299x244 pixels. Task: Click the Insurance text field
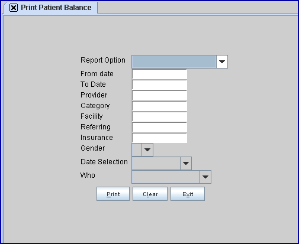159,138
